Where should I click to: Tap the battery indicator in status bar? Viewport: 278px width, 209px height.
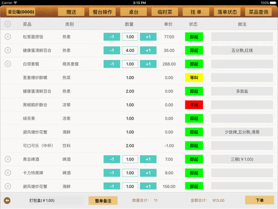point(273,3)
